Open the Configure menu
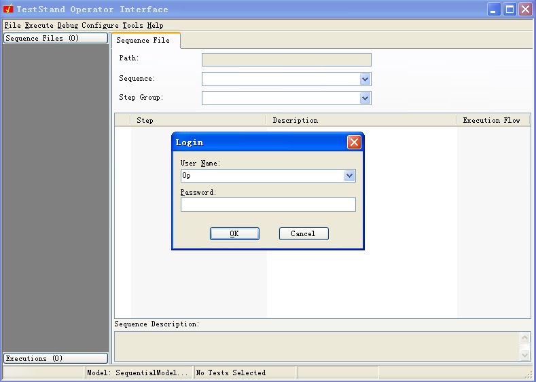The image size is (536, 382). (100, 26)
